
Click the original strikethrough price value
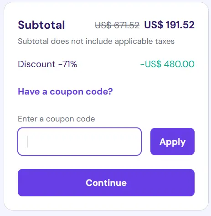tap(117, 25)
